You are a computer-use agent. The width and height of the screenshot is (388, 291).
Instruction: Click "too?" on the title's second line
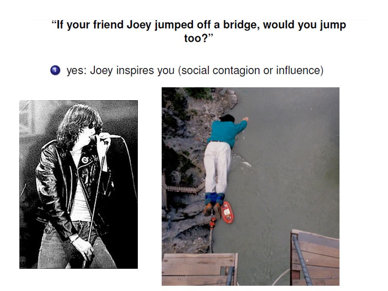(199, 38)
